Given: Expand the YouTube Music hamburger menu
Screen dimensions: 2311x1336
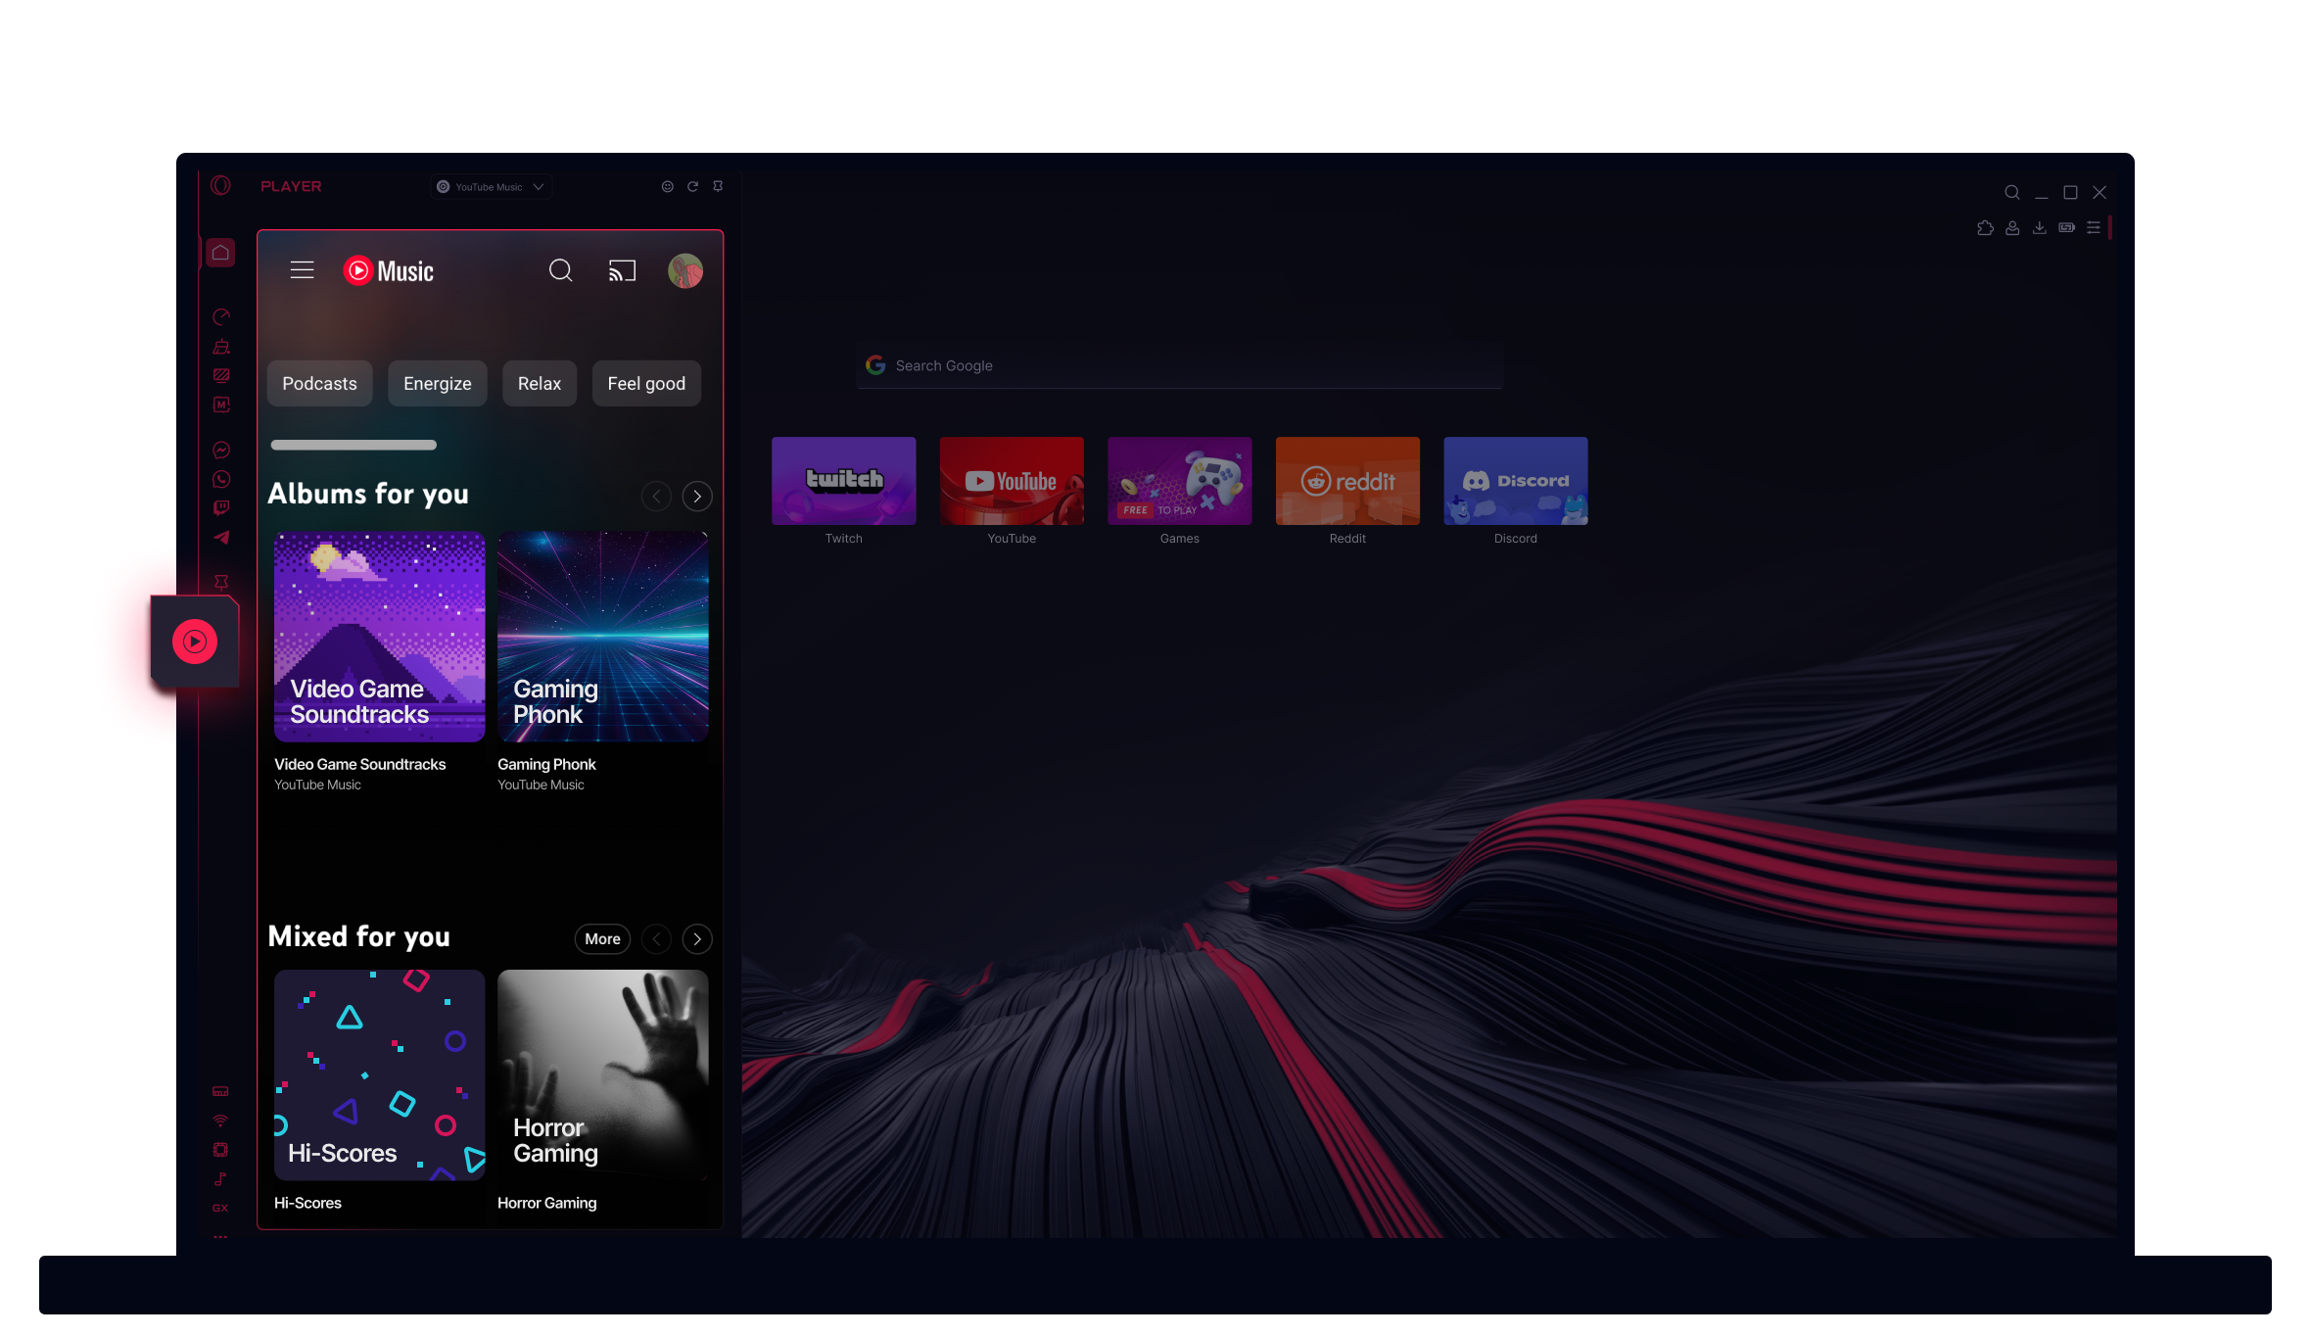Looking at the screenshot, I should click(302, 270).
